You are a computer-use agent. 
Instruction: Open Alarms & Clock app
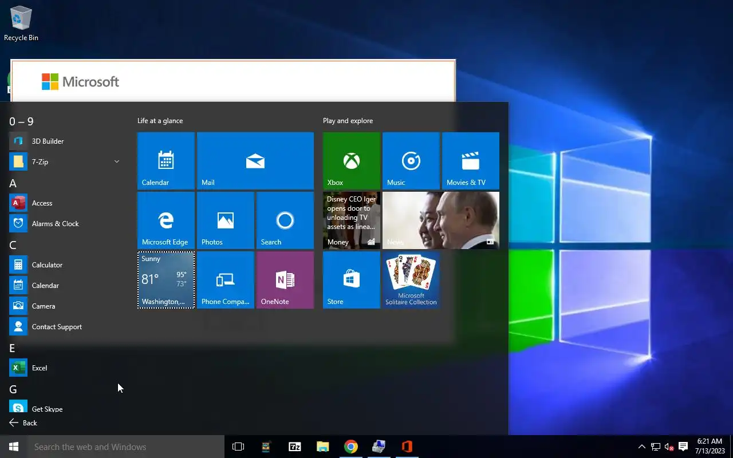(64, 224)
